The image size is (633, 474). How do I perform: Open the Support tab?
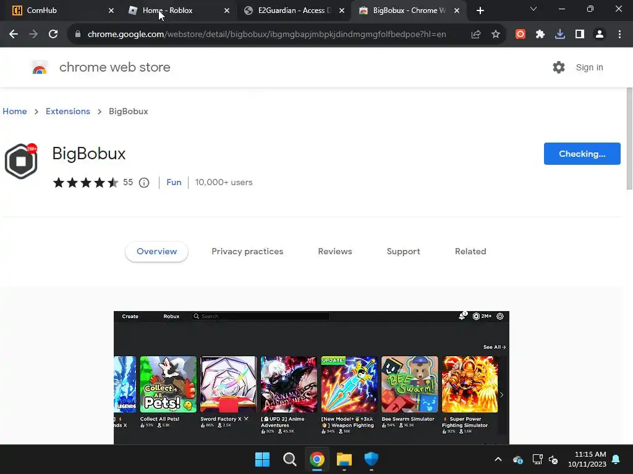coord(403,252)
